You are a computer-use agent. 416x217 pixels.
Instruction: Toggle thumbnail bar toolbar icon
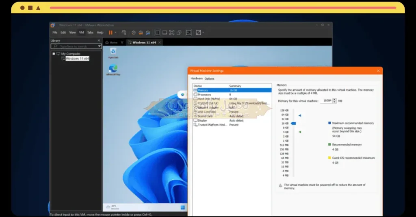click(165, 32)
